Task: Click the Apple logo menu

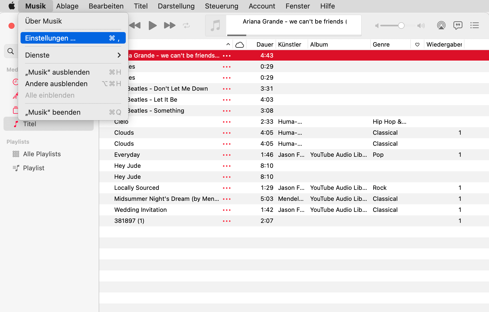Action: pos(12,6)
